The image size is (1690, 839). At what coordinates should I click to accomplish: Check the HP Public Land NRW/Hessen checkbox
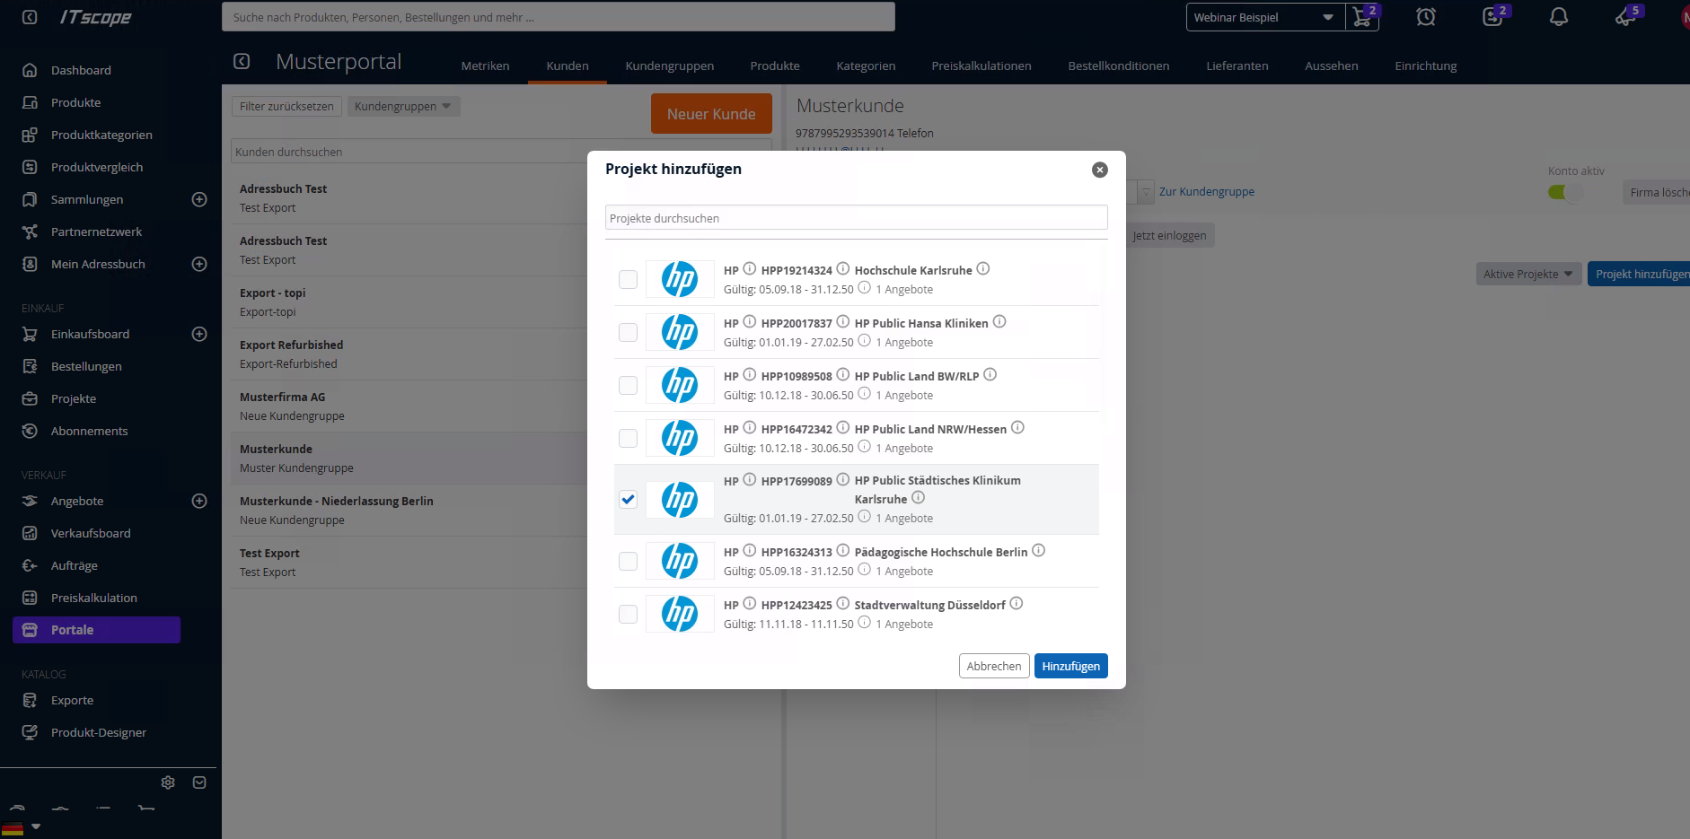tap(629, 438)
